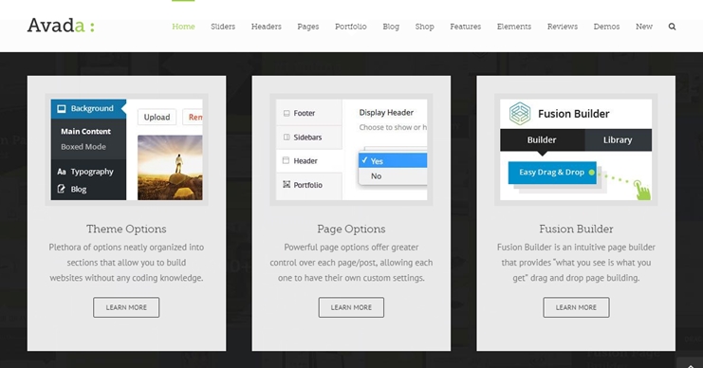Image resolution: width=703 pixels, height=368 pixels.
Task: Click Learn More under Theme Options
Action: coord(126,307)
